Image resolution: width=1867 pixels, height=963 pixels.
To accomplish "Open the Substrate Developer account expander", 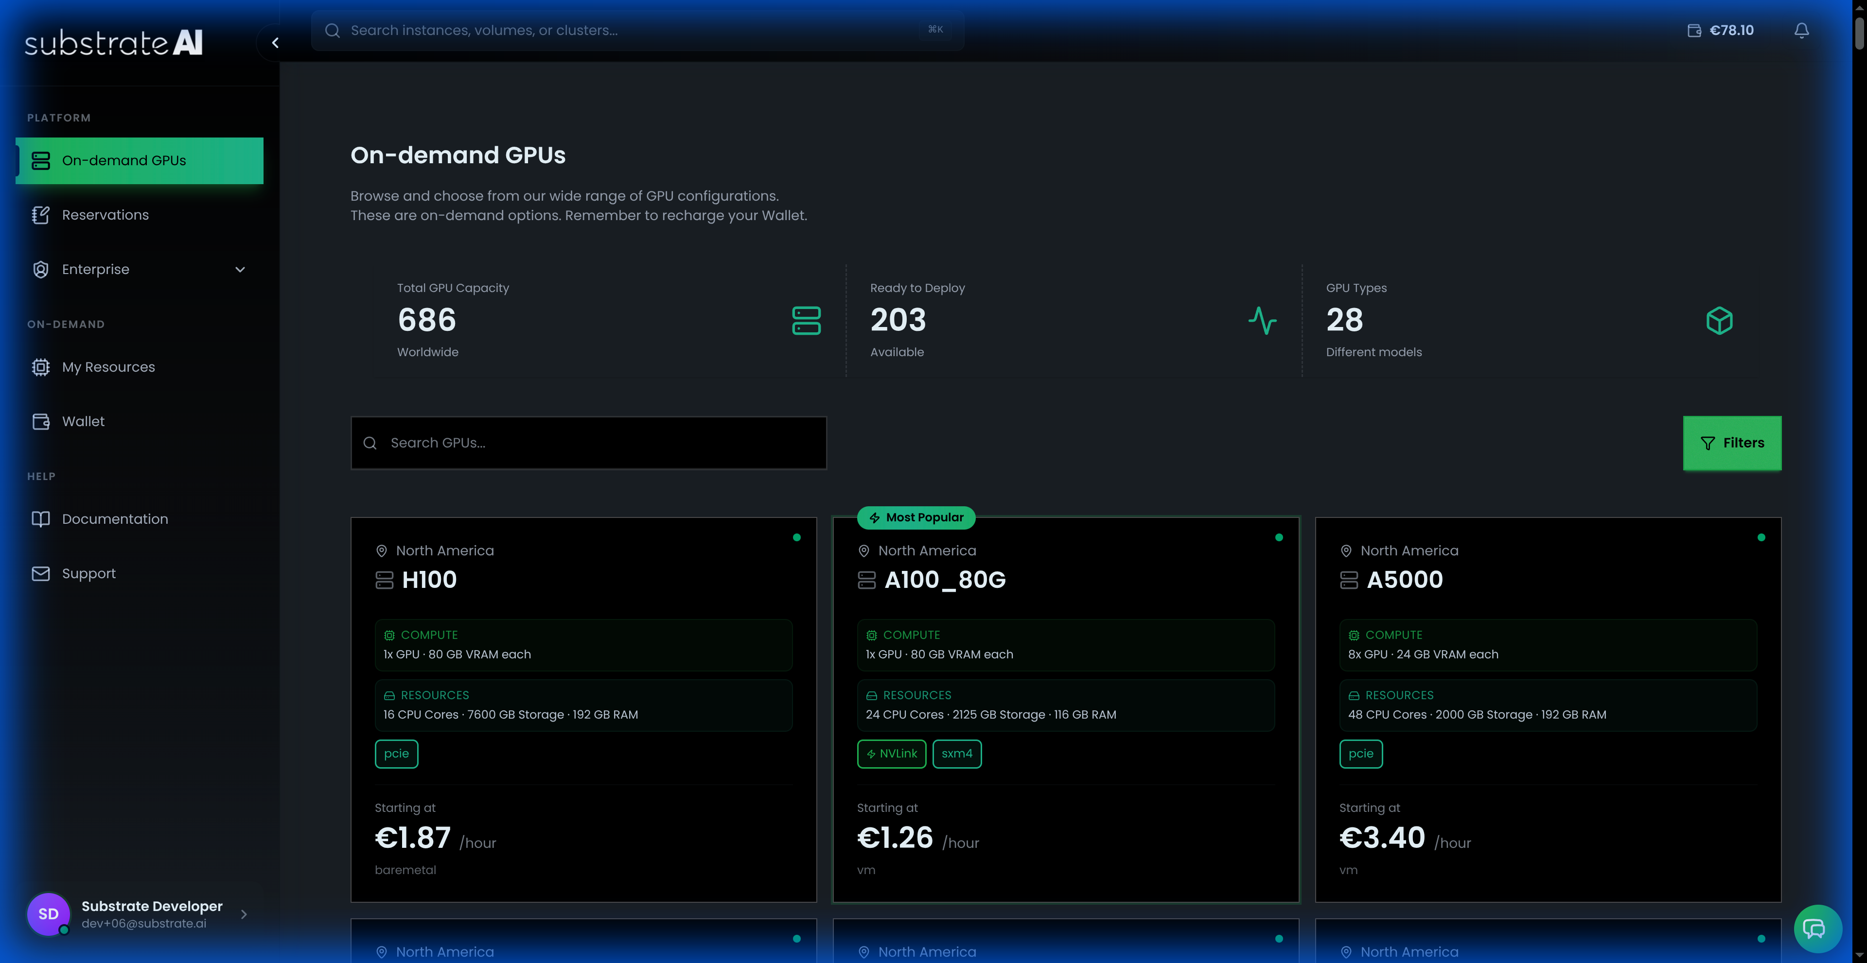I will [x=244, y=914].
